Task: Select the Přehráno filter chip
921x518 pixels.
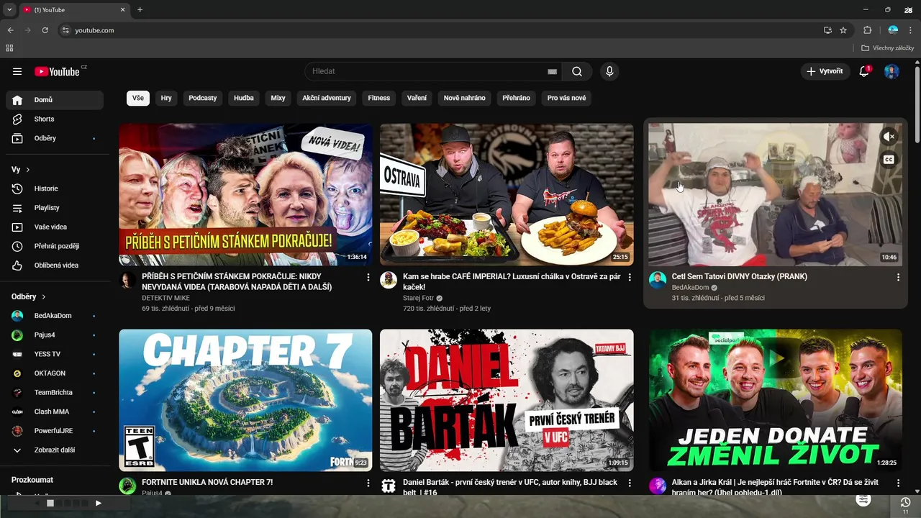Action: pos(516,98)
